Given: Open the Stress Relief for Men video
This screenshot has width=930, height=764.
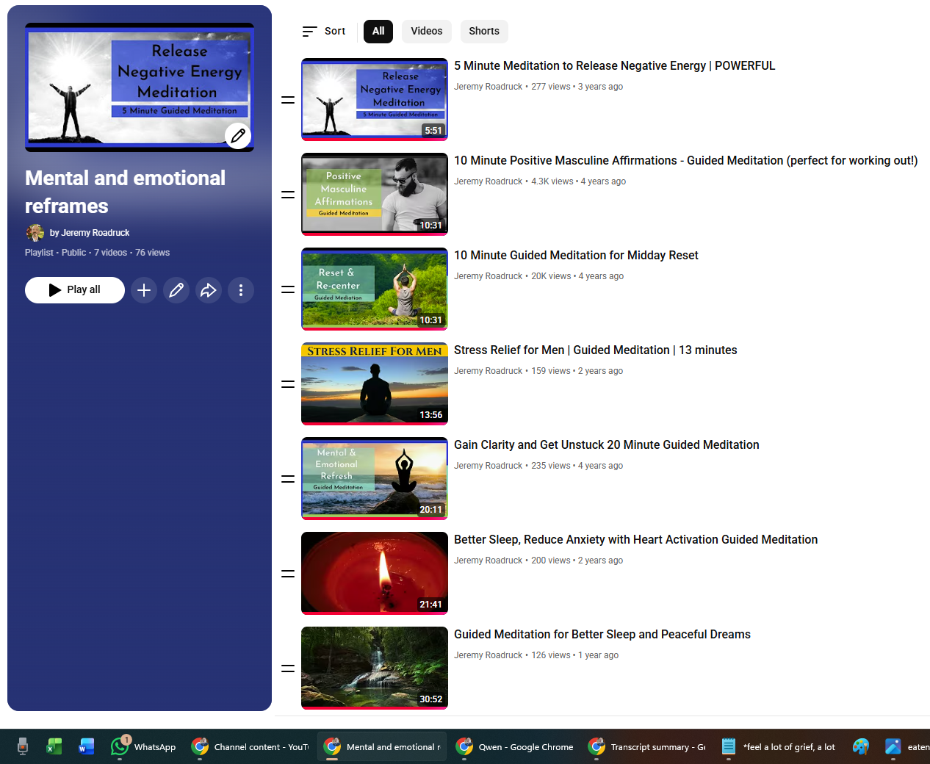Looking at the screenshot, I should coord(595,350).
